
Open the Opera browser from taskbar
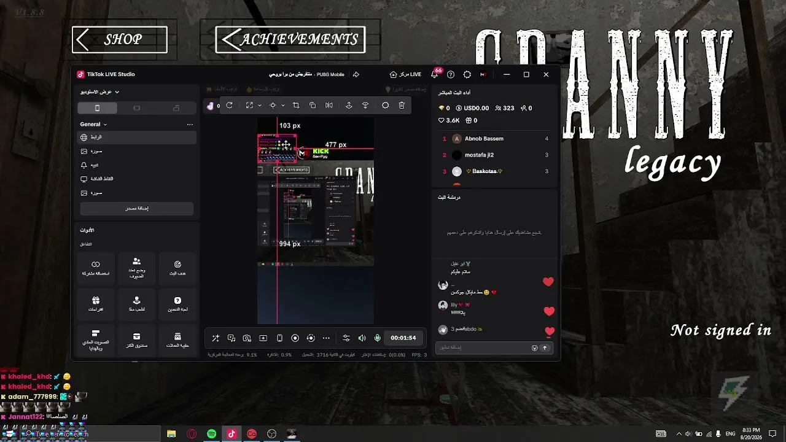coord(192,434)
